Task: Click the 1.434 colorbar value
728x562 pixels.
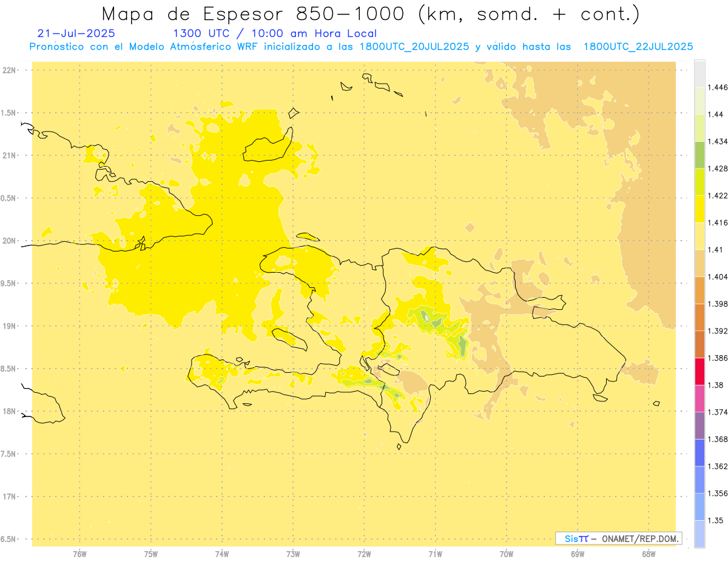Action: 716,141
